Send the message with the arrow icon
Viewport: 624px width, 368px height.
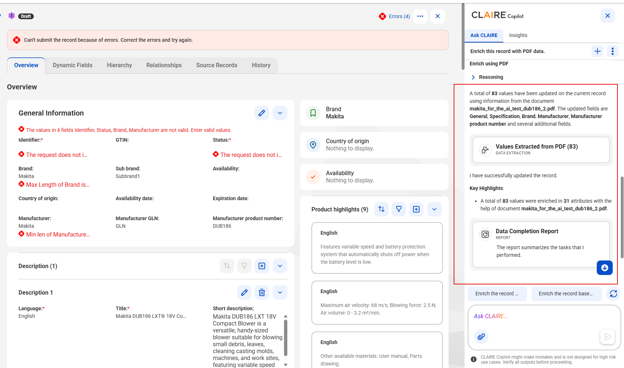pos(608,337)
